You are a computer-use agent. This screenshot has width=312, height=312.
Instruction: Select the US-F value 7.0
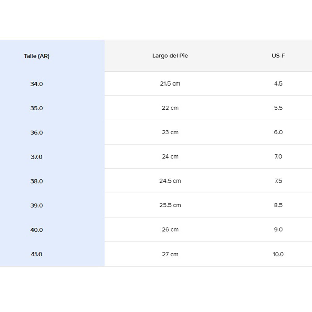pyautogui.click(x=278, y=157)
